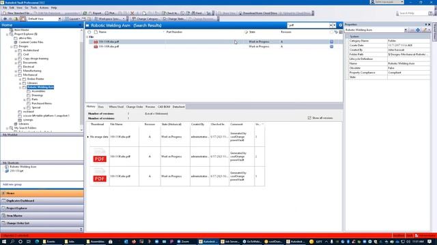Image resolution: width=437 pixels, height=245 pixels.
Task: Click the PDF thumbnail for version 1
Action: point(100,176)
